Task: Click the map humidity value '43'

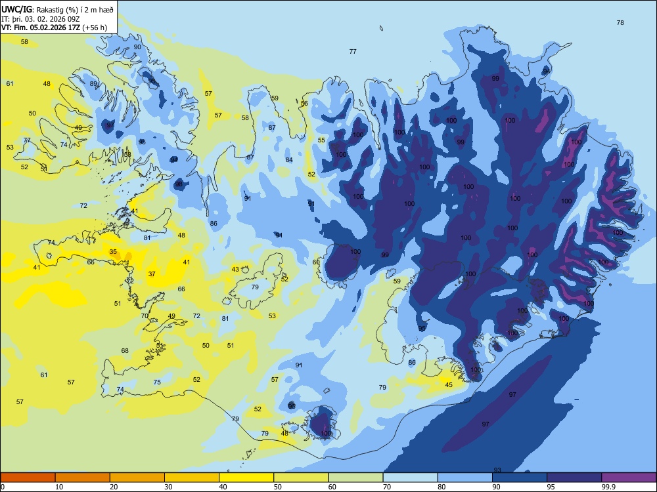Action: point(235,270)
